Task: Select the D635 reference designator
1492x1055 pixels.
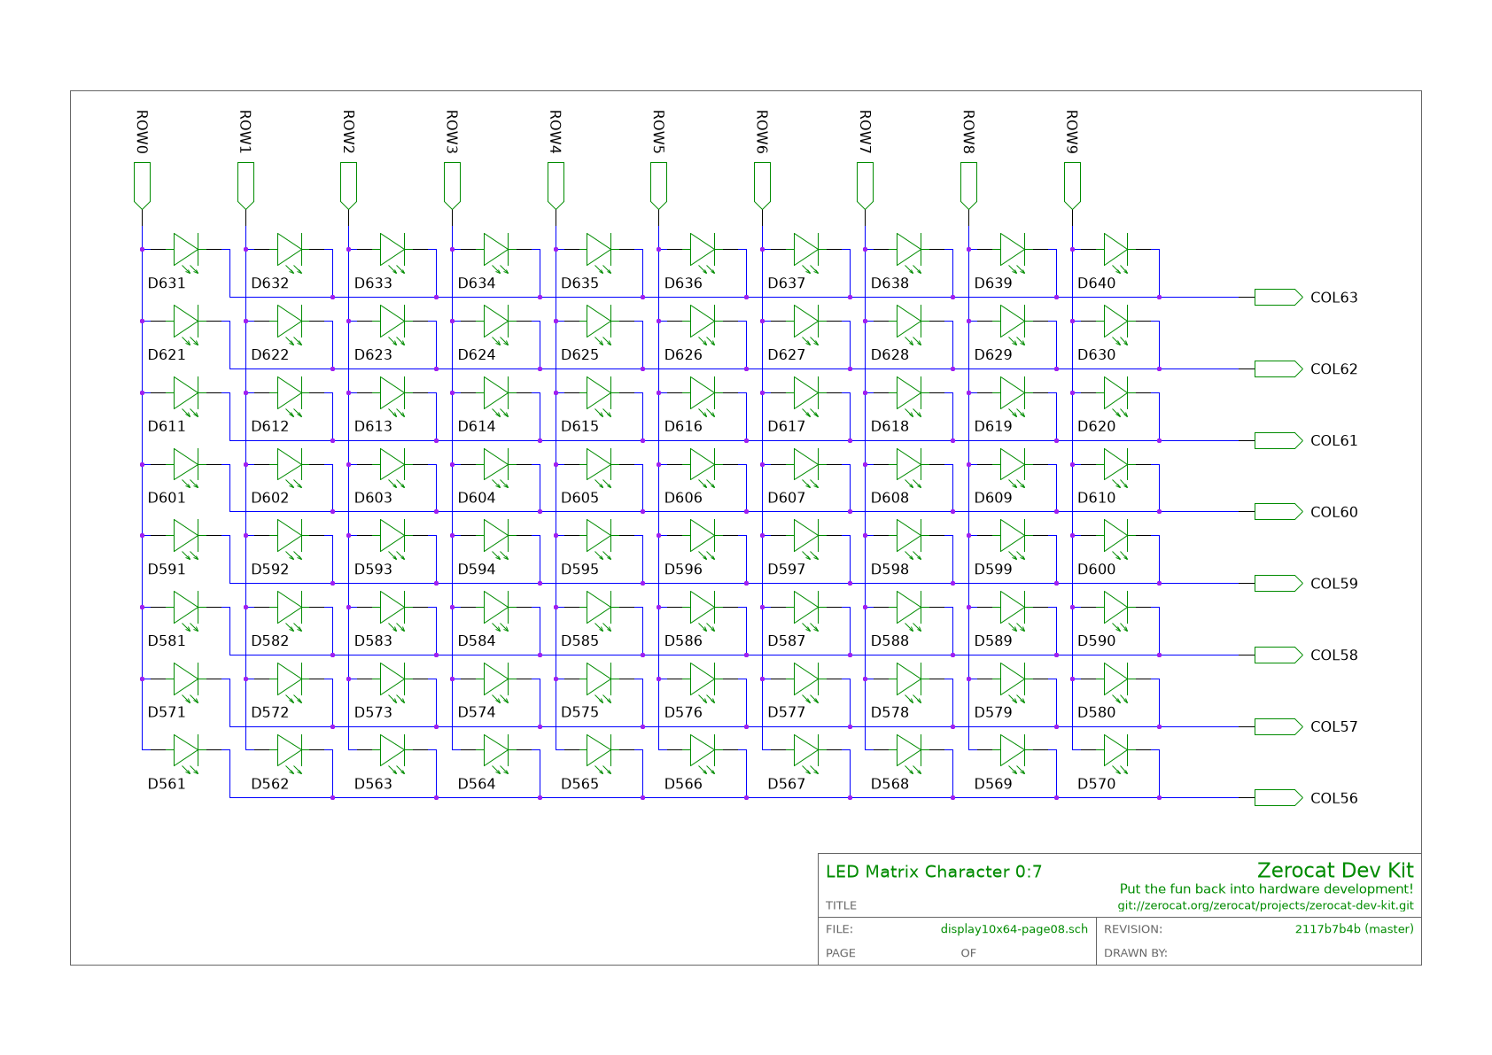Action: click(579, 283)
